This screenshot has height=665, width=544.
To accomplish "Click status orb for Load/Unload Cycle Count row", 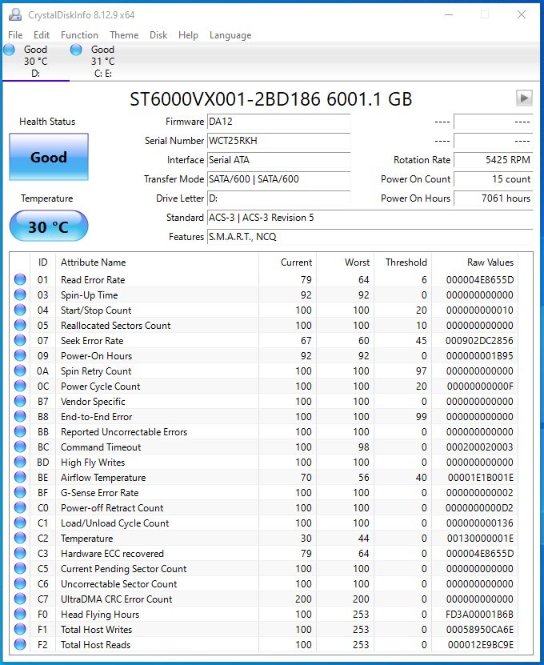I will pyautogui.click(x=20, y=523).
